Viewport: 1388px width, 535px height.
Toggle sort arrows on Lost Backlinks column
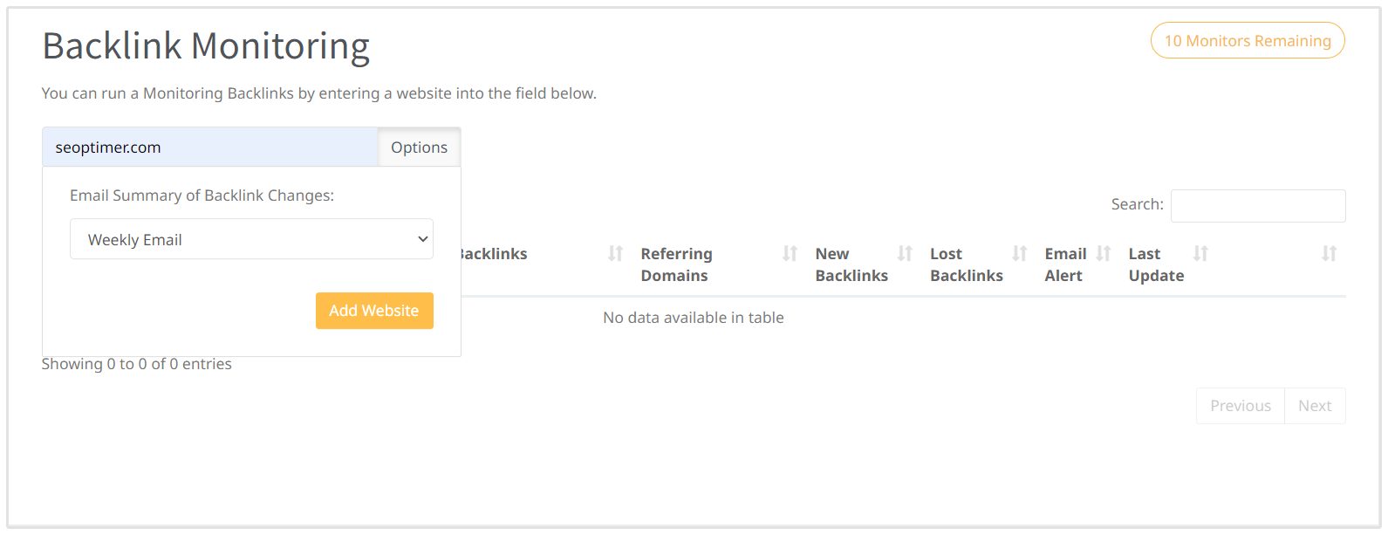1019,254
